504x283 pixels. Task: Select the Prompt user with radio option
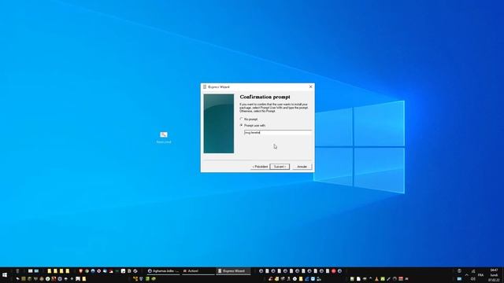pyautogui.click(x=242, y=126)
